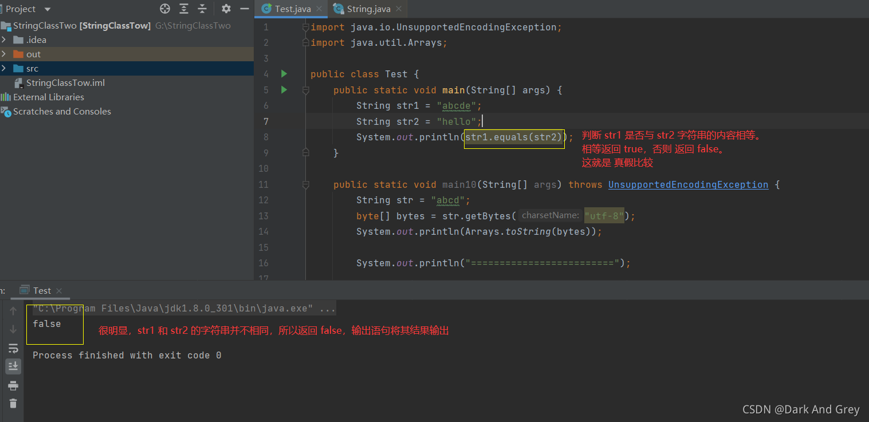The width and height of the screenshot is (869, 422).
Task: Select the out folder row
Action: pyautogui.click(x=127, y=54)
